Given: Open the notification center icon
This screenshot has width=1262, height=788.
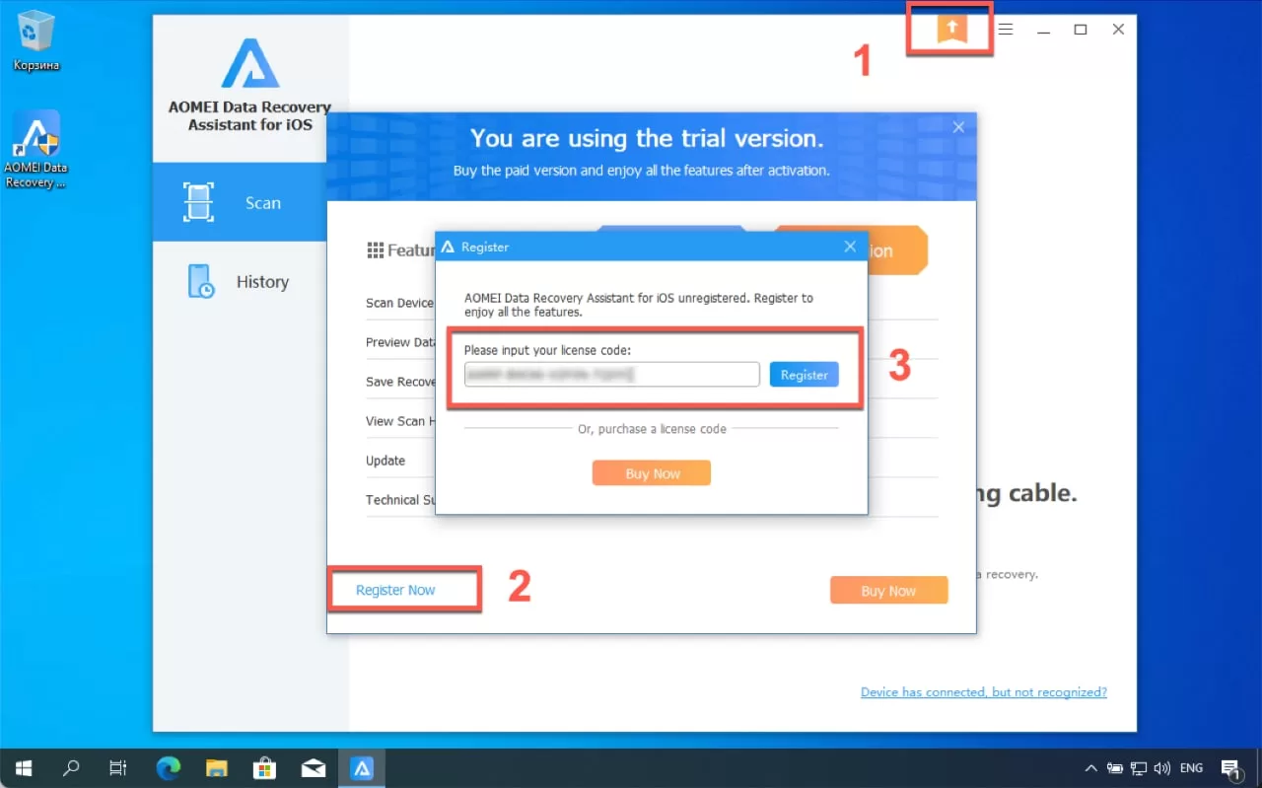Looking at the screenshot, I should pos(1231,768).
